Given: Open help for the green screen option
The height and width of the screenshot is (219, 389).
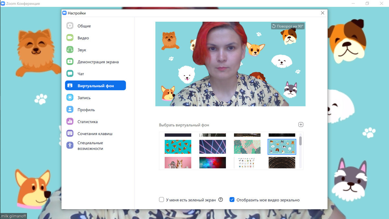Looking at the screenshot, I should click(221, 200).
